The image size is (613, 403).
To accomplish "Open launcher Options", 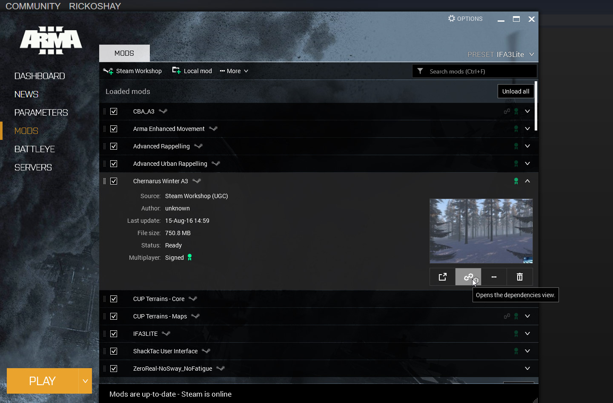I will click(465, 19).
